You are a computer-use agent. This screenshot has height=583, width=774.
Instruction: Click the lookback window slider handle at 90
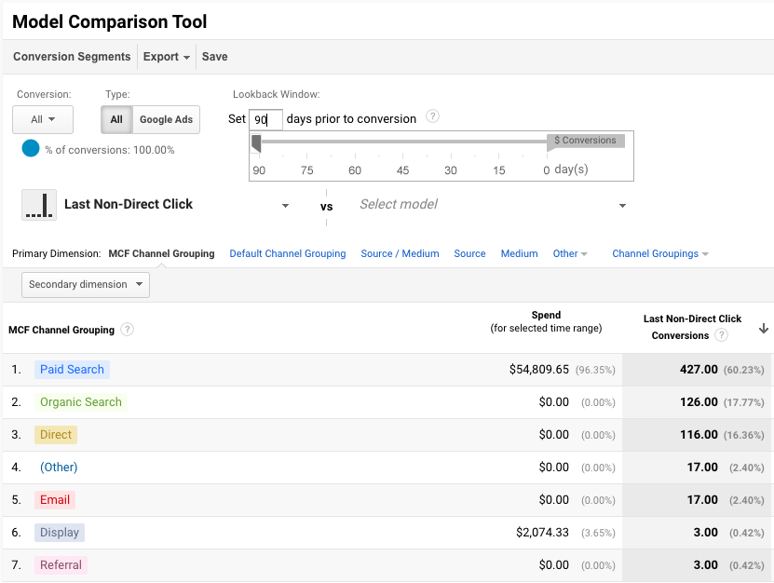256,142
